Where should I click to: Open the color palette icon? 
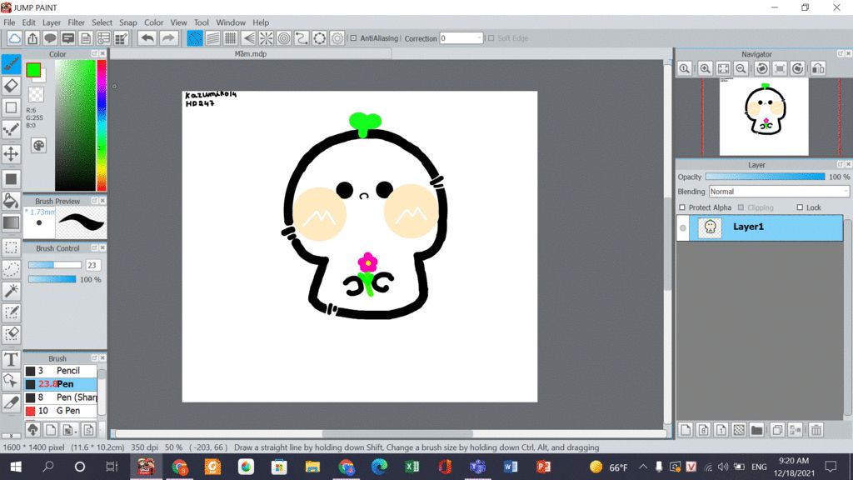[x=38, y=145]
